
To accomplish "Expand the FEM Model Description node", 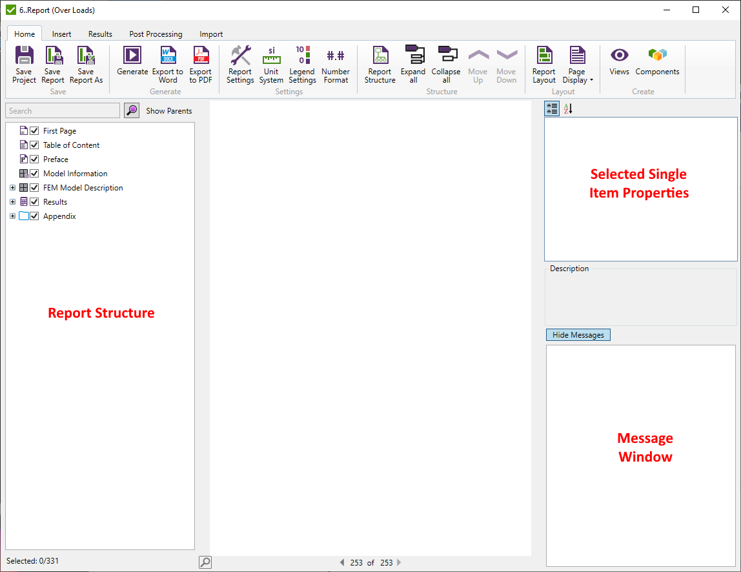I will click(12, 188).
